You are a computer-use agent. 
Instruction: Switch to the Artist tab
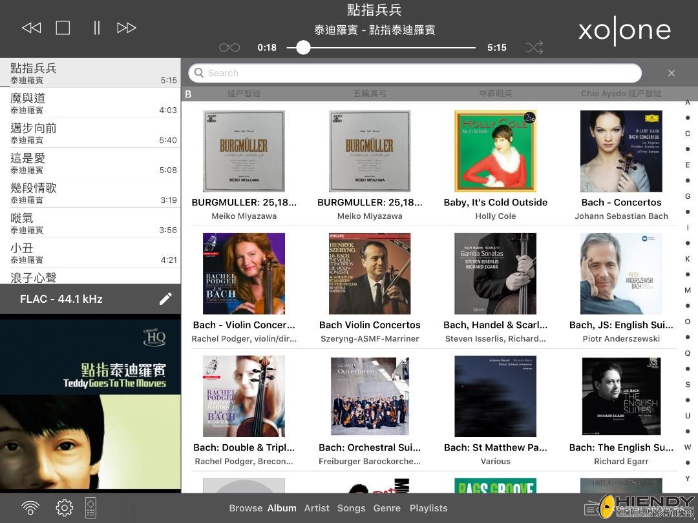click(x=317, y=508)
